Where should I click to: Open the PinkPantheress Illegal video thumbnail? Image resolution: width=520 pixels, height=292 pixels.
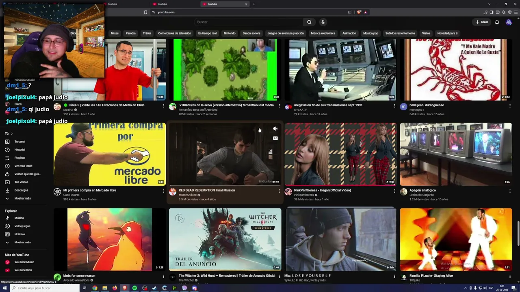point(340,154)
